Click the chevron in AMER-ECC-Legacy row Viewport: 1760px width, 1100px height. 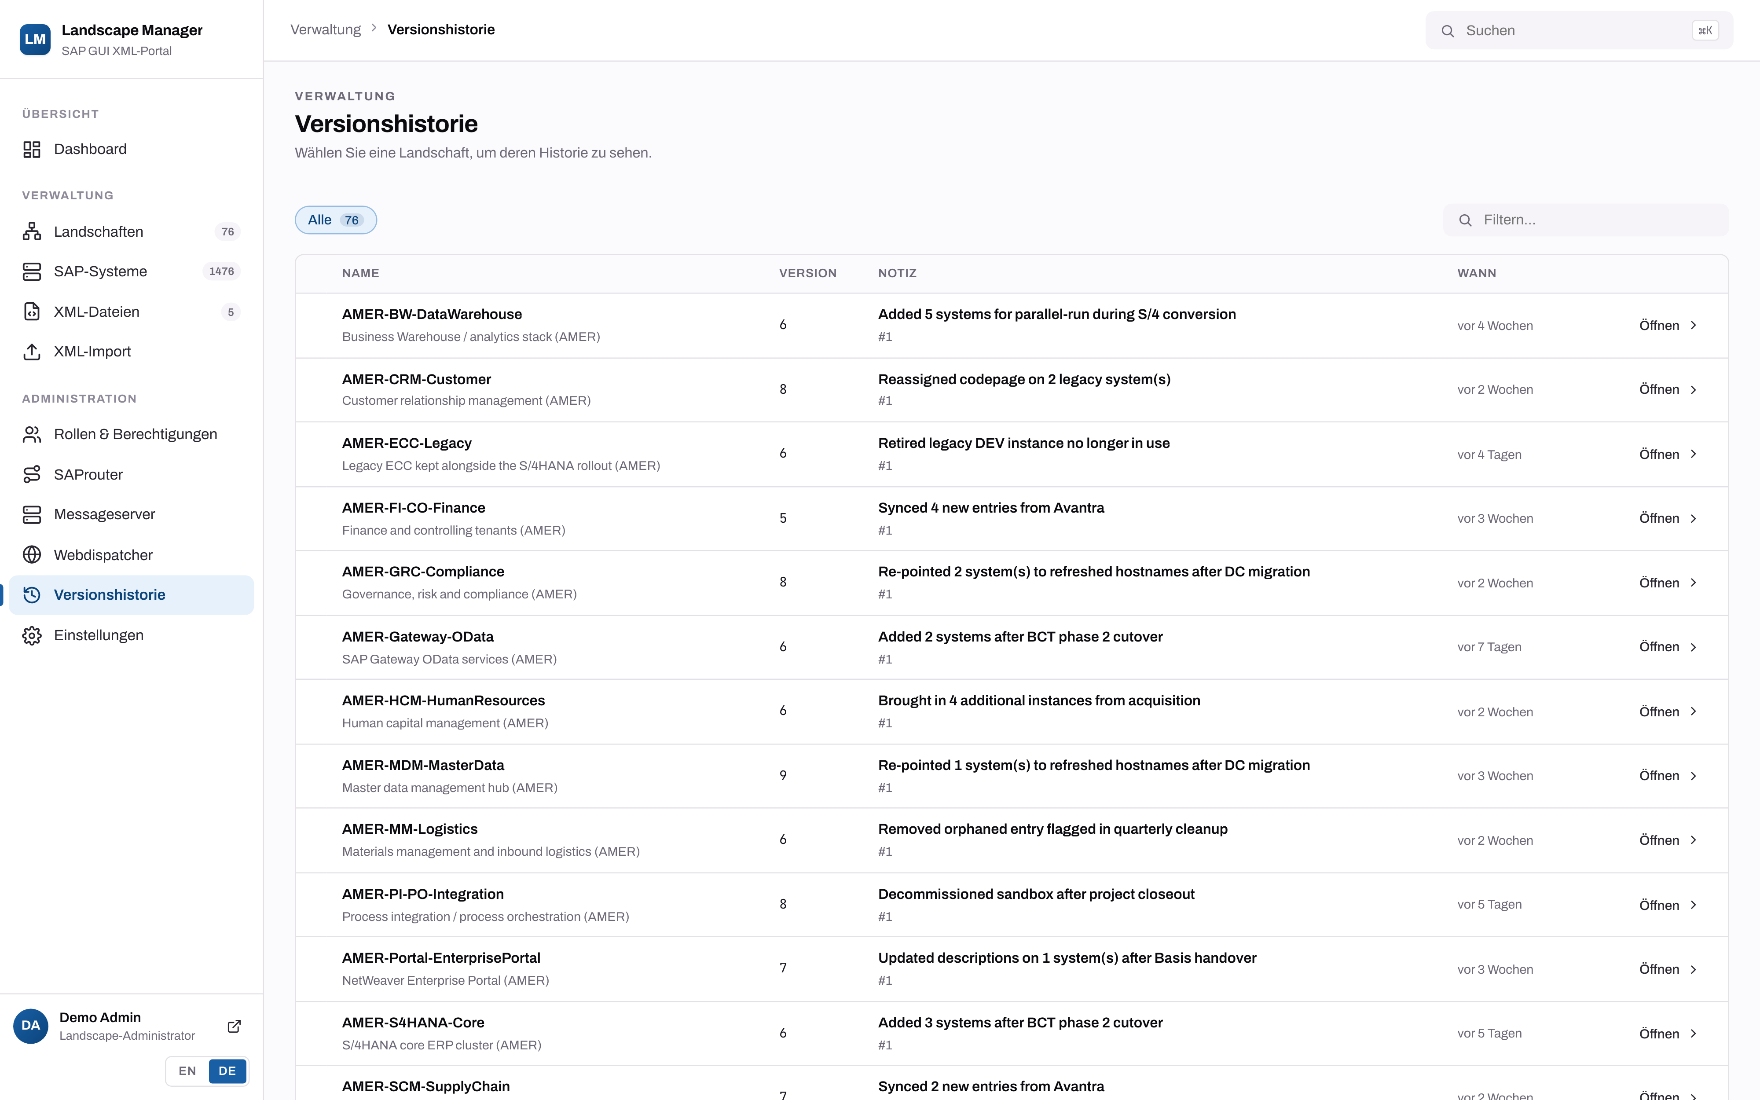(x=1693, y=454)
